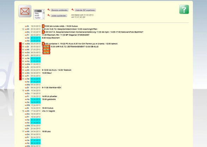Click the entry '8-12:00 AA-Kurs / 14:00 Telekom'
Viewport: 207px width, 147px height.
57,70
